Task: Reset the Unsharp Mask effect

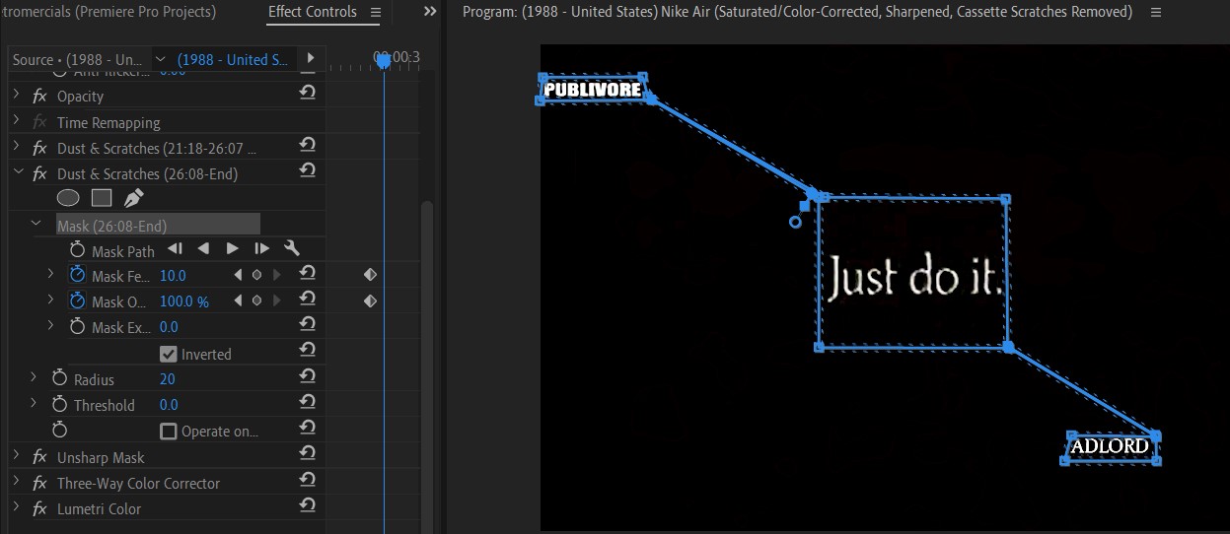Action: (x=307, y=454)
